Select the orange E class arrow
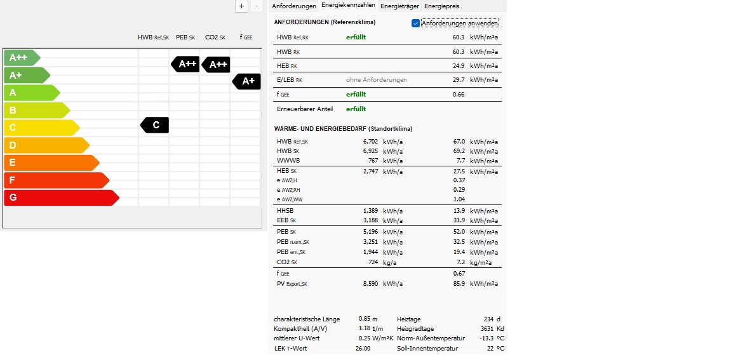731x355 pixels. (50, 163)
